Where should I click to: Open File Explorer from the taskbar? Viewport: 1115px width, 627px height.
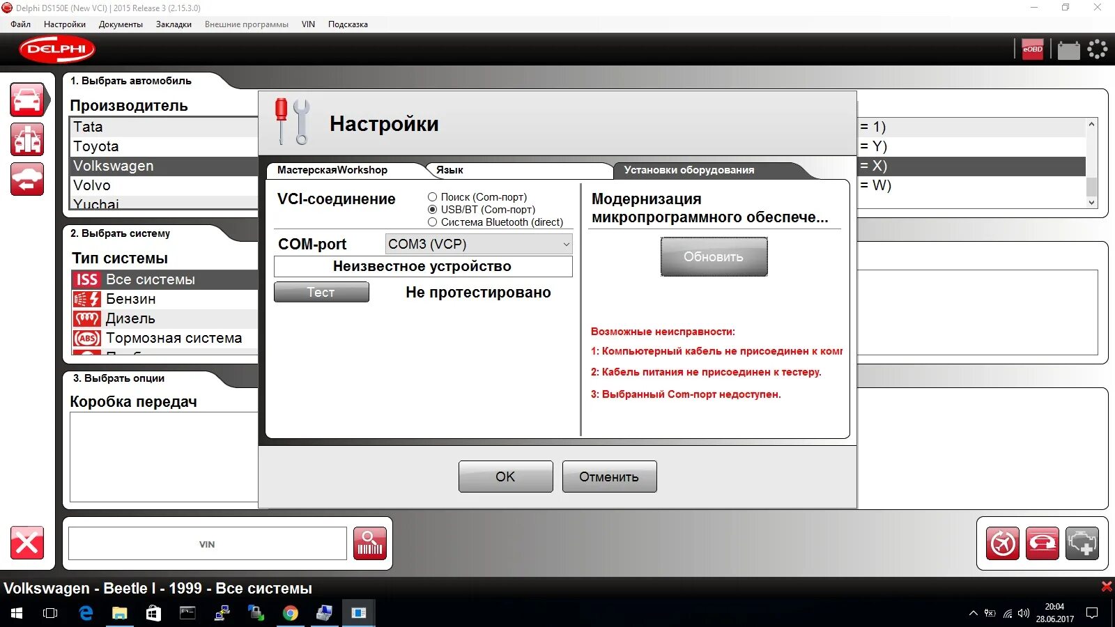point(120,613)
